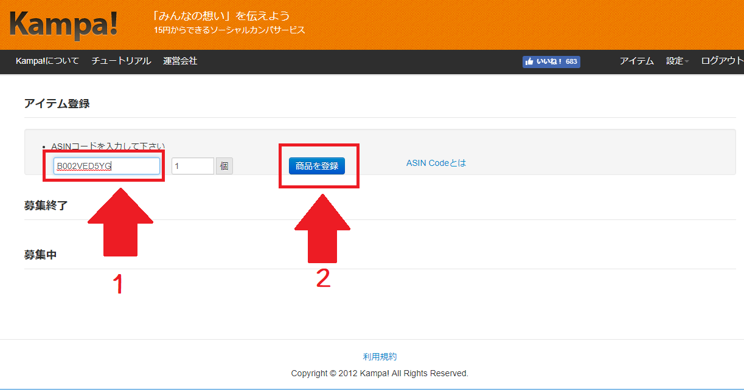Click the アイテム登録 heading

(x=57, y=104)
